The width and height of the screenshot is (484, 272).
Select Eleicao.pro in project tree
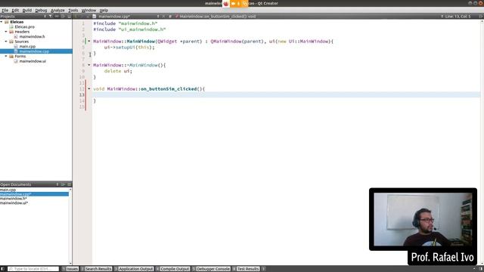click(24, 27)
